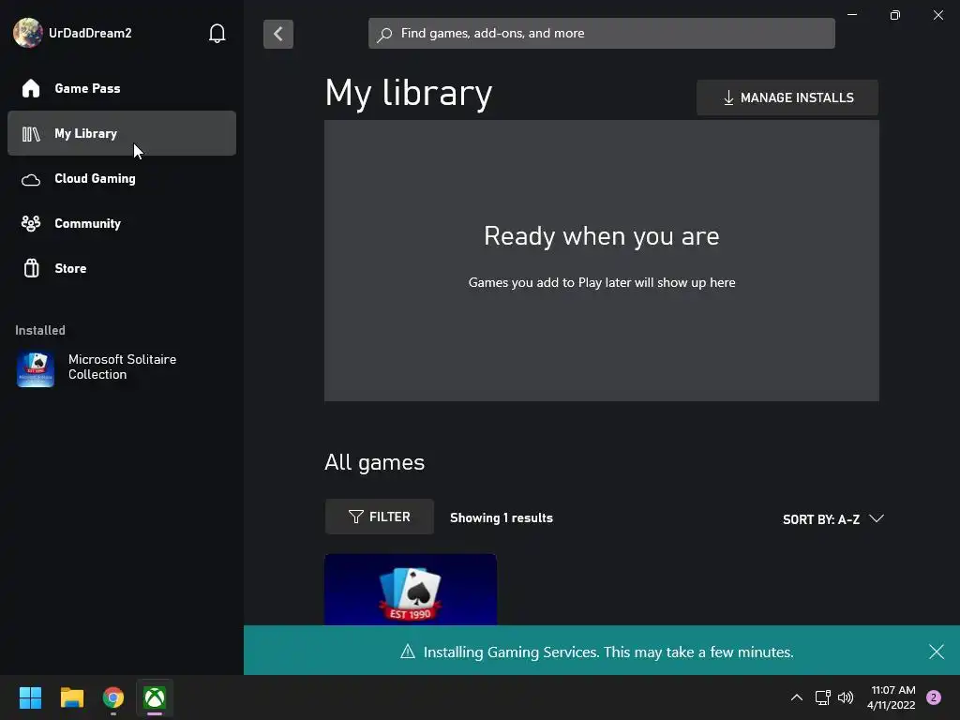Open the Community section
The height and width of the screenshot is (720, 960).
(x=122, y=223)
